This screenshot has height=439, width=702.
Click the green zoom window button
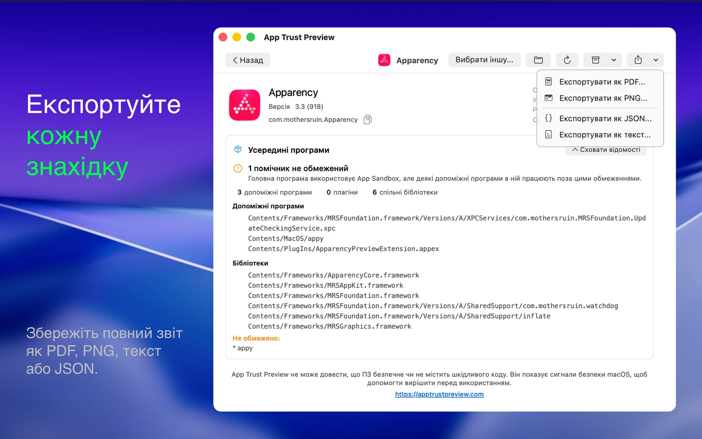251,37
